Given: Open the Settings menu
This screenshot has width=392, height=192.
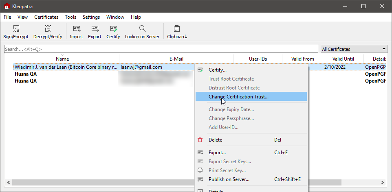Looking at the screenshot, I should (91, 17).
